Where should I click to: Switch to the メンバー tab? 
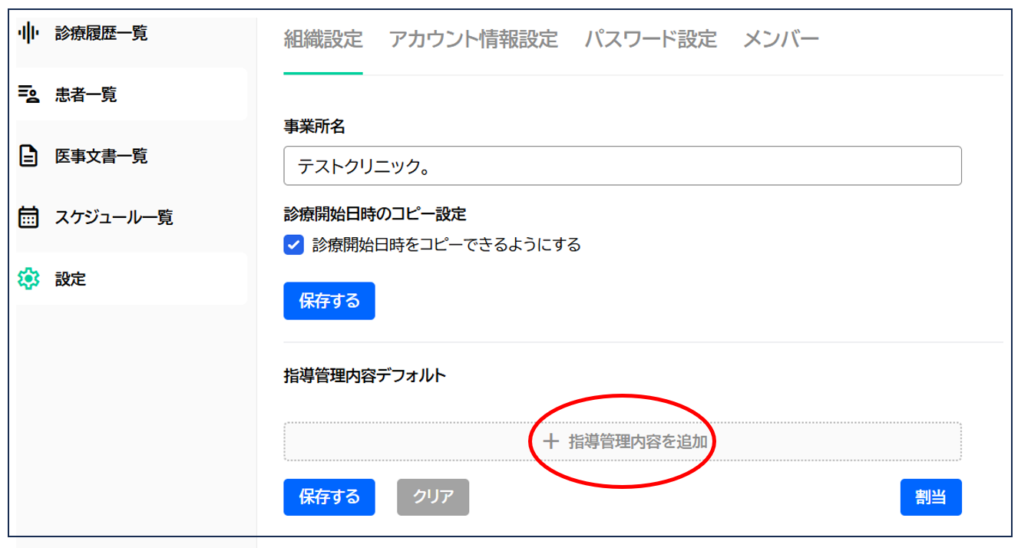[781, 39]
